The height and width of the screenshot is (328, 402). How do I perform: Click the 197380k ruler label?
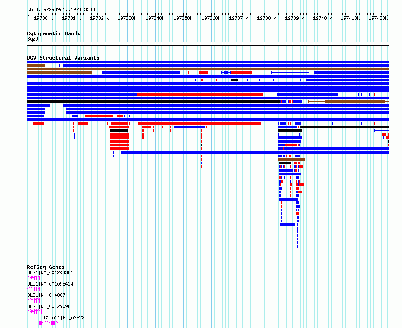coord(266,18)
